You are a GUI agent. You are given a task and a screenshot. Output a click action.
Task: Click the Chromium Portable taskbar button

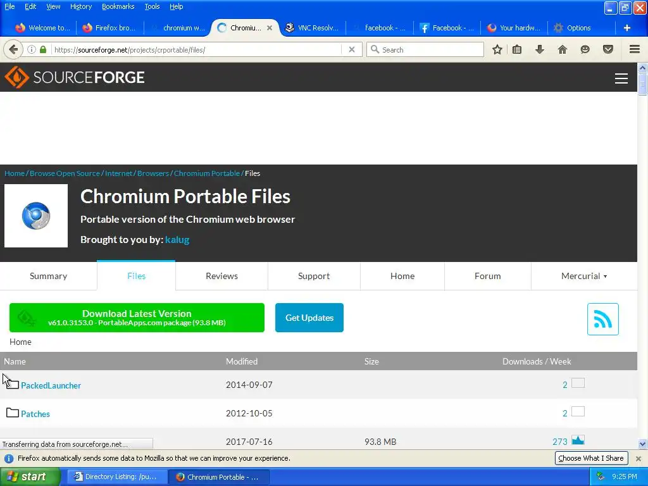click(x=219, y=477)
